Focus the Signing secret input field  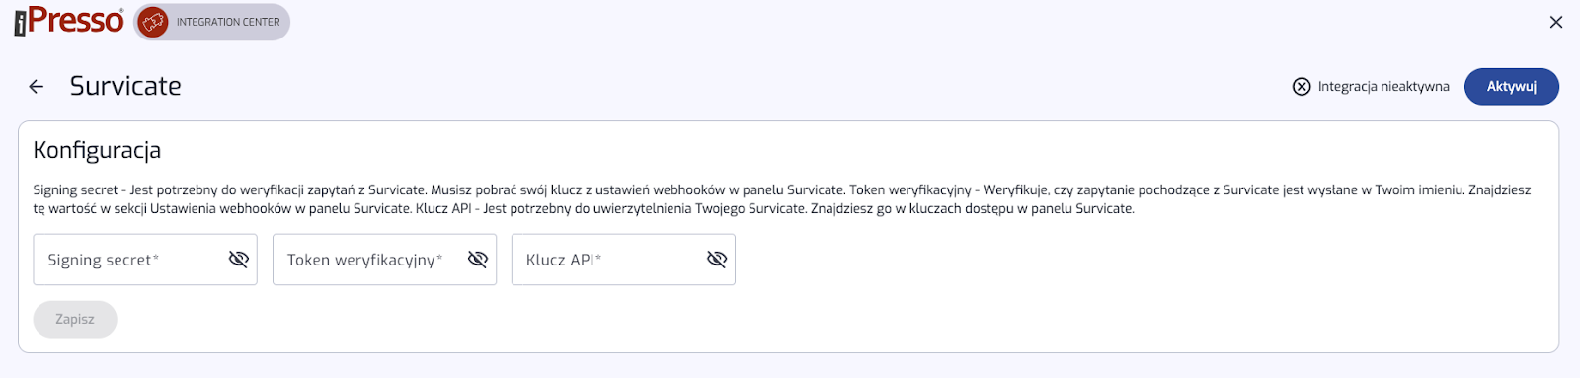point(129,260)
